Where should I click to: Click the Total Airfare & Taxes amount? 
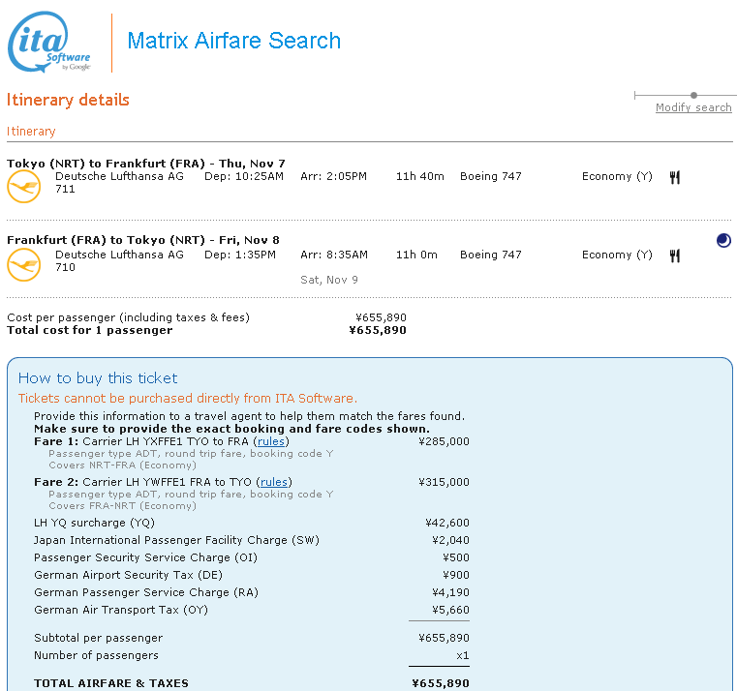[x=441, y=683]
